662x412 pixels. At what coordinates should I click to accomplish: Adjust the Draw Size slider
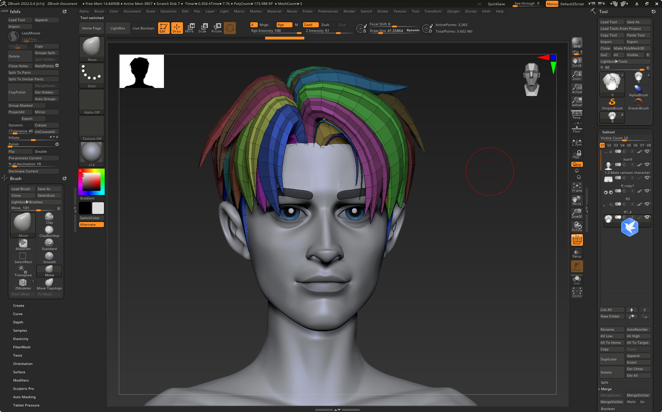[x=394, y=31]
